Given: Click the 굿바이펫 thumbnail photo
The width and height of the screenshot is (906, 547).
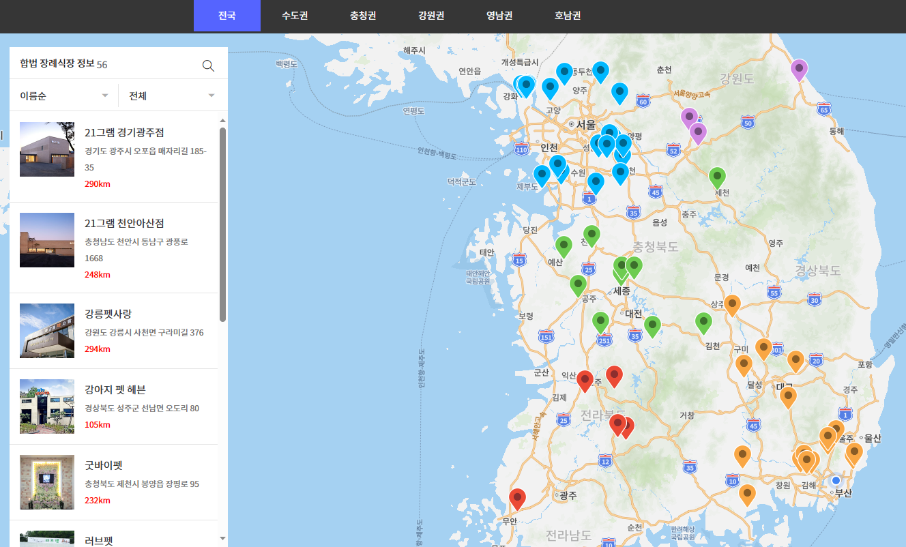Looking at the screenshot, I should tap(47, 482).
